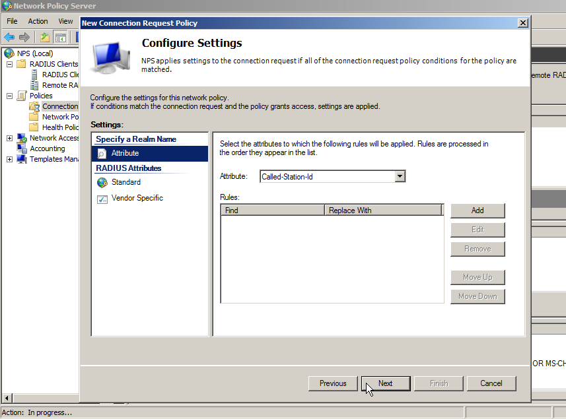Screen dimensions: 566x419
Task: Expand the Templates Management node
Action: (x=9, y=159)
